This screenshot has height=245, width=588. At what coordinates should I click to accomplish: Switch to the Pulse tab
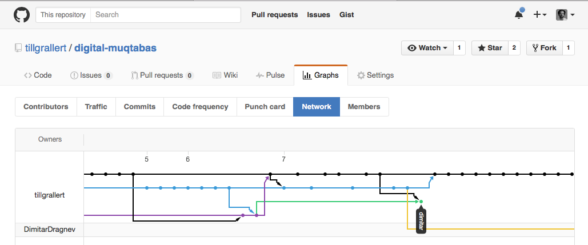(270, 75)
